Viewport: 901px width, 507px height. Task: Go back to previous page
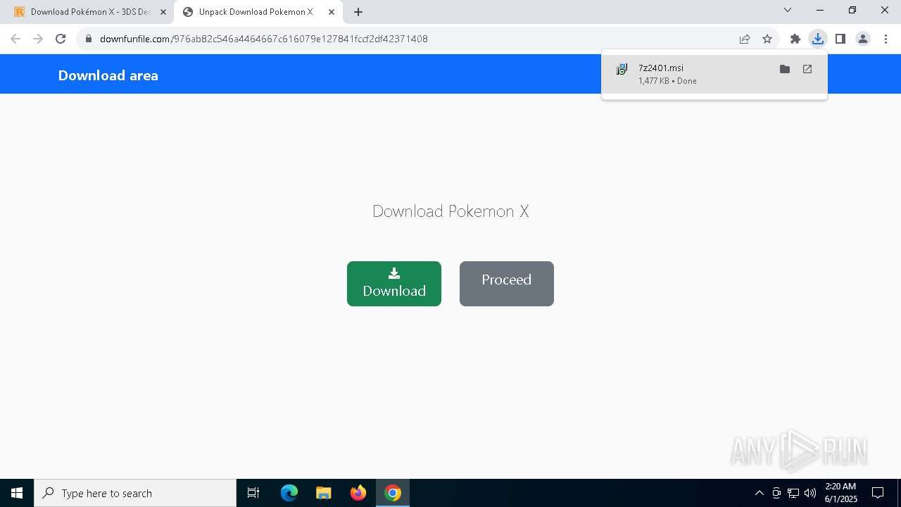(x=15, y=39)
